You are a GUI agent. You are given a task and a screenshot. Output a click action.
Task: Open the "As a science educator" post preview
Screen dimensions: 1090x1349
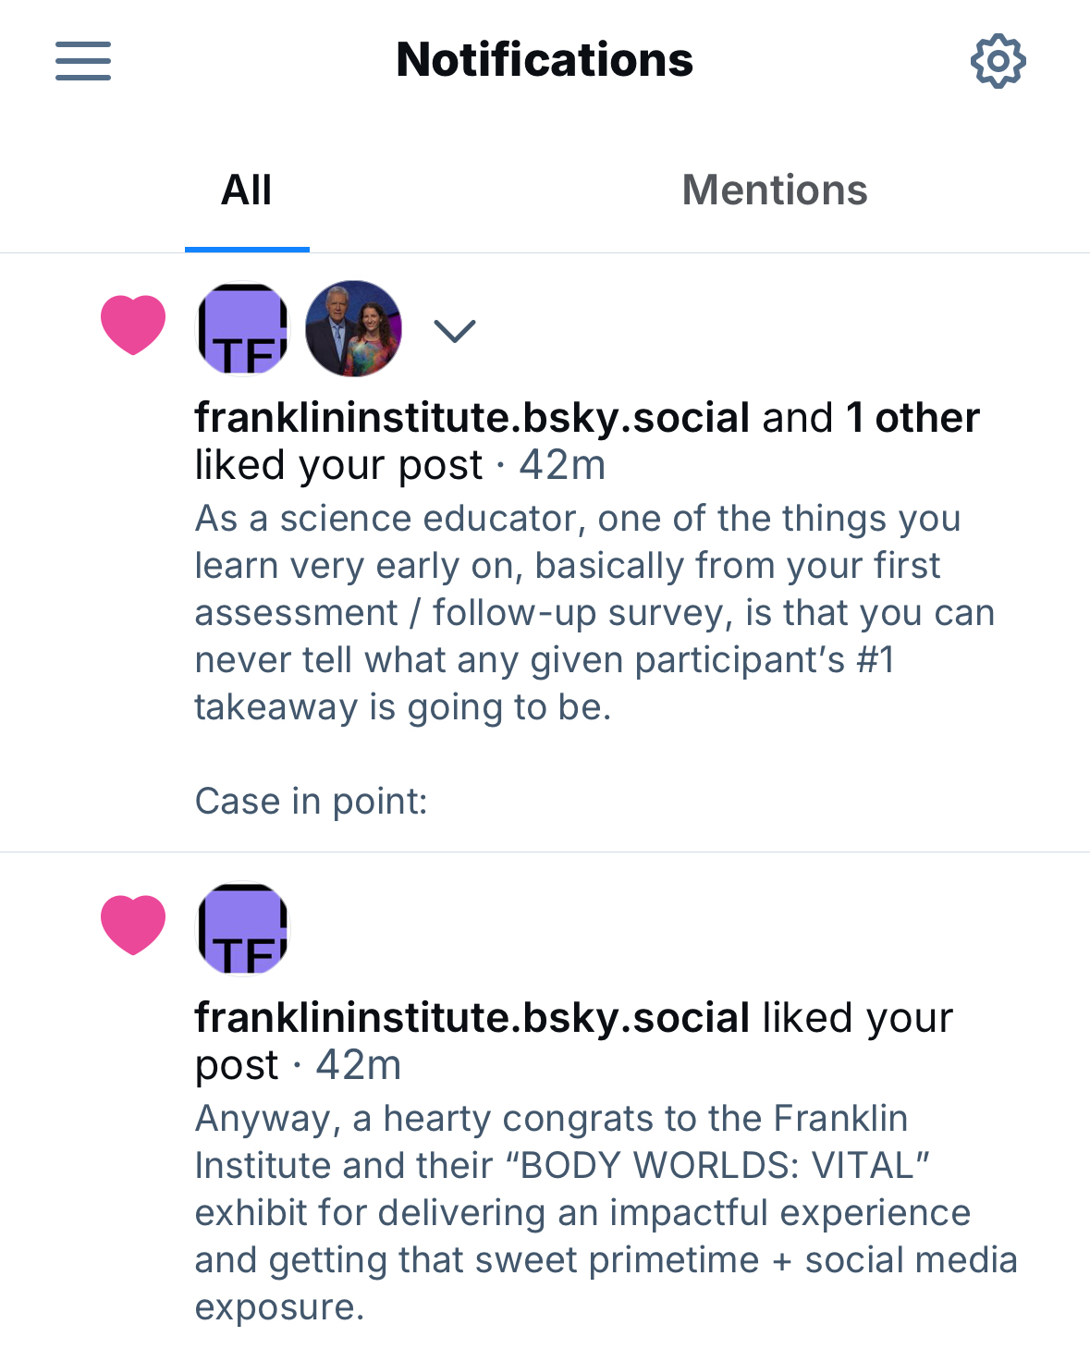(592, 612)
